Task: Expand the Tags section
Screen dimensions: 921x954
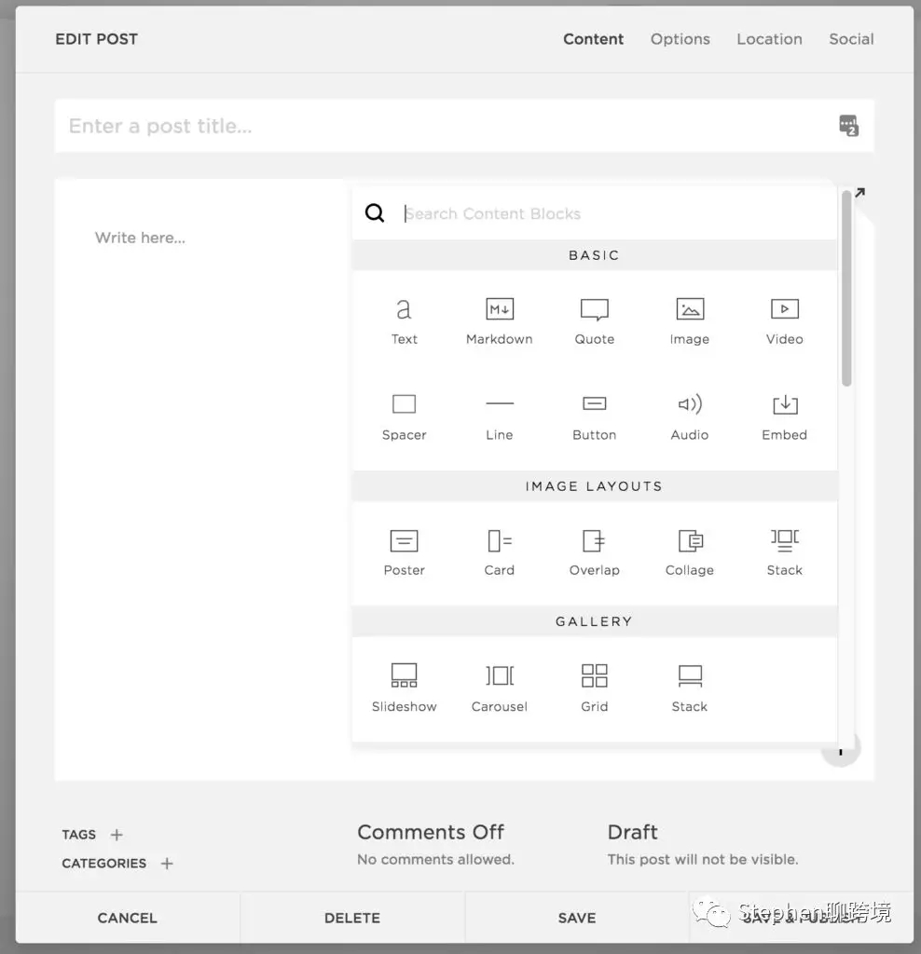Action: (116, 835)
